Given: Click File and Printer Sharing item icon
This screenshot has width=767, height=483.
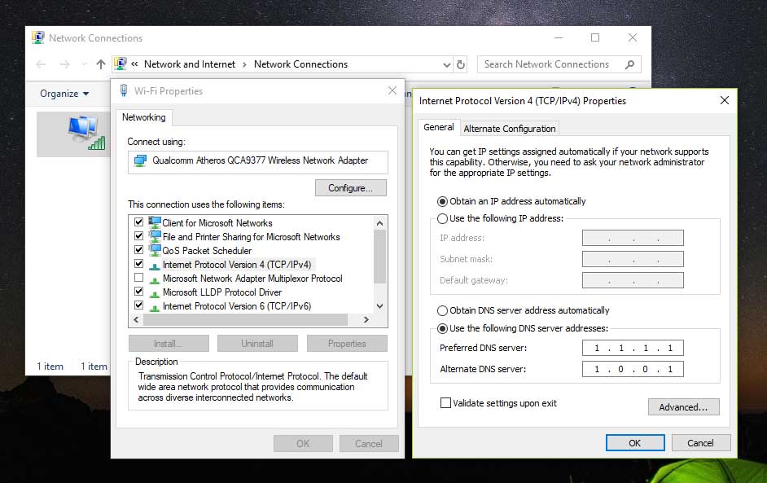Looking at the screenshot, I should coord(155,236).
